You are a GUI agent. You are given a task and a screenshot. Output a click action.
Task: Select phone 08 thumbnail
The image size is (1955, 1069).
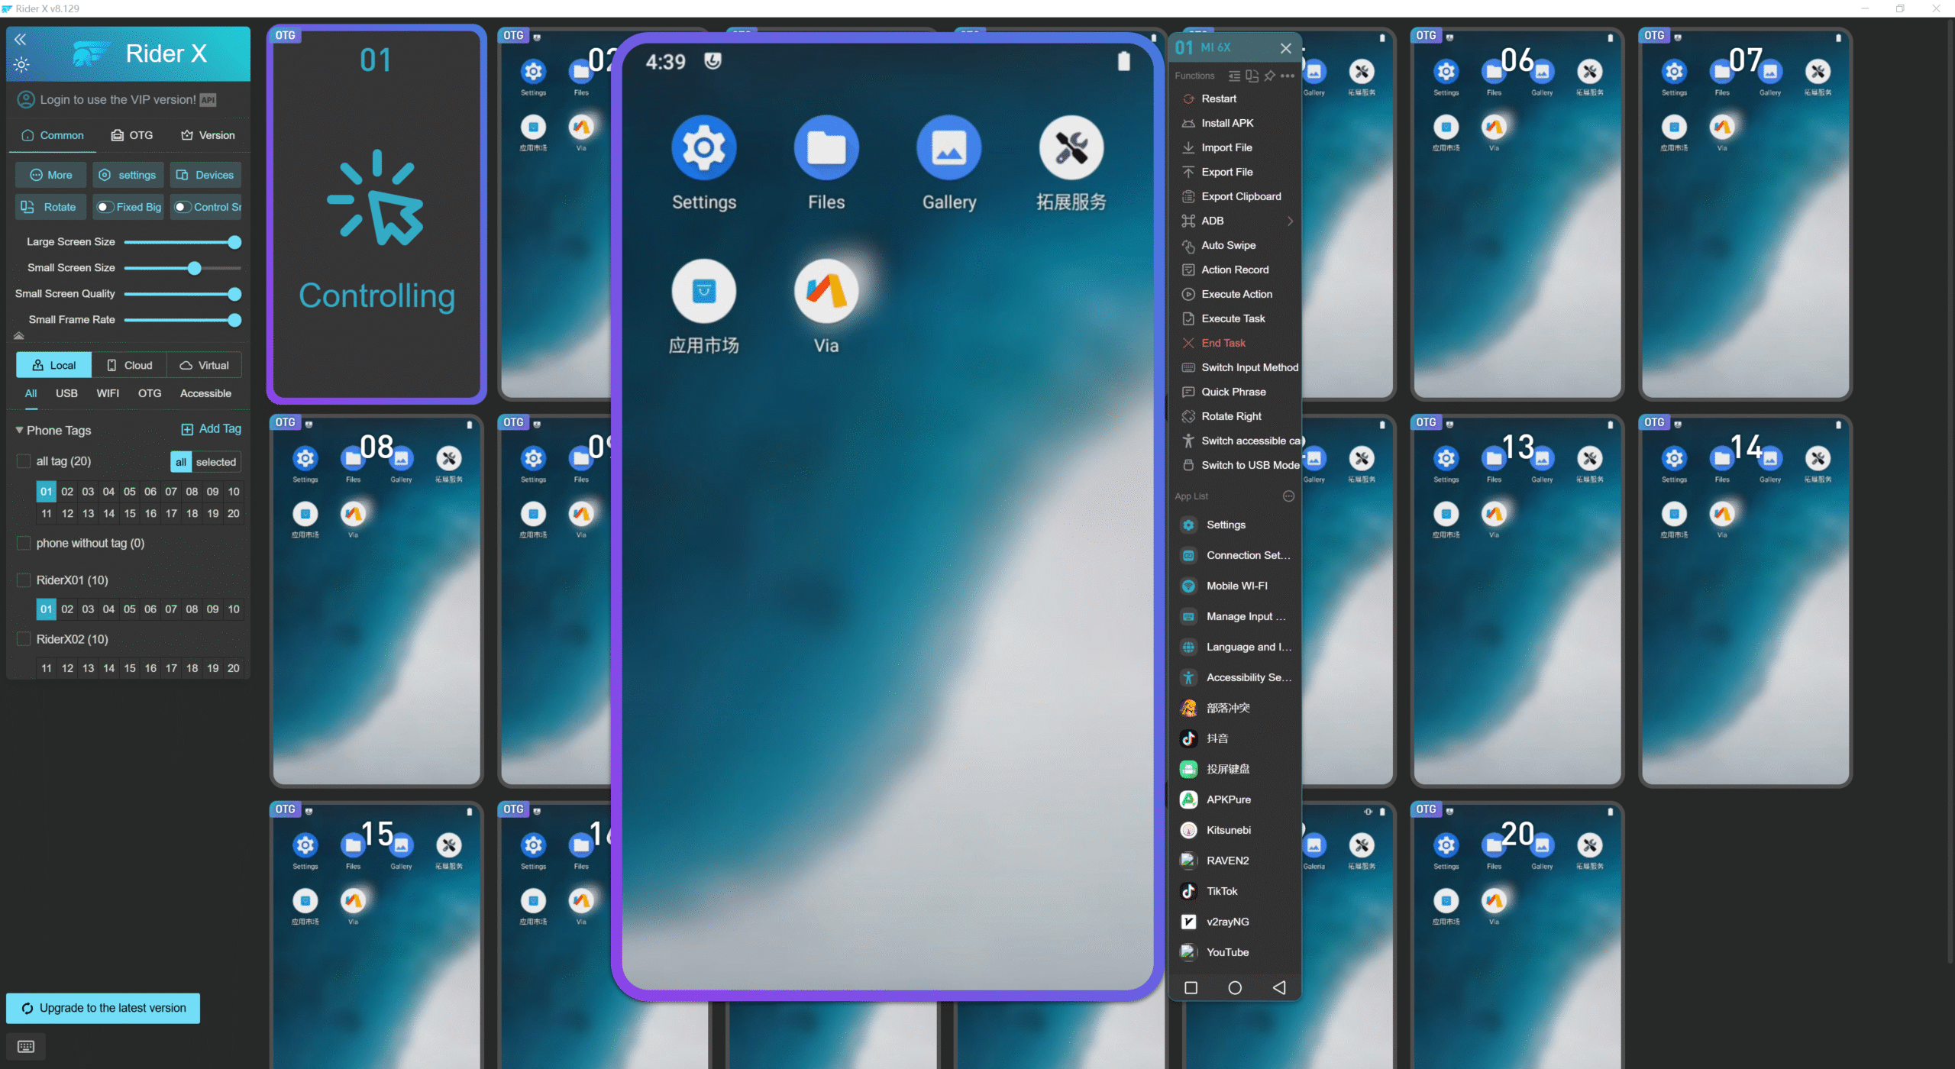point(376,601)
